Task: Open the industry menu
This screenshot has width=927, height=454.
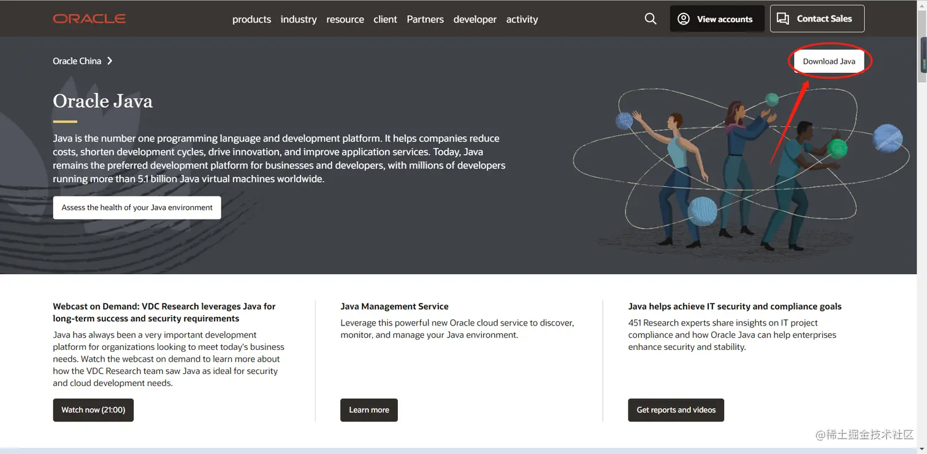Action: [x=299, y=20]
